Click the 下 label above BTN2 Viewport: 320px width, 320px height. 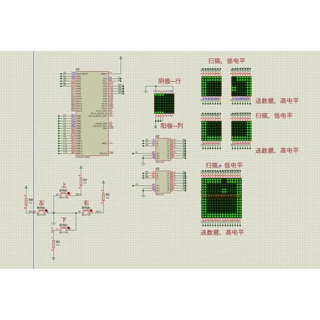[64, 220]
